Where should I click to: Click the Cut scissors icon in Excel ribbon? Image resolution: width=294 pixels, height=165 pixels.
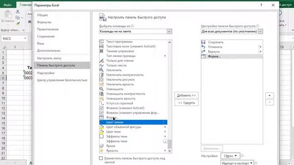click(17, 11)
